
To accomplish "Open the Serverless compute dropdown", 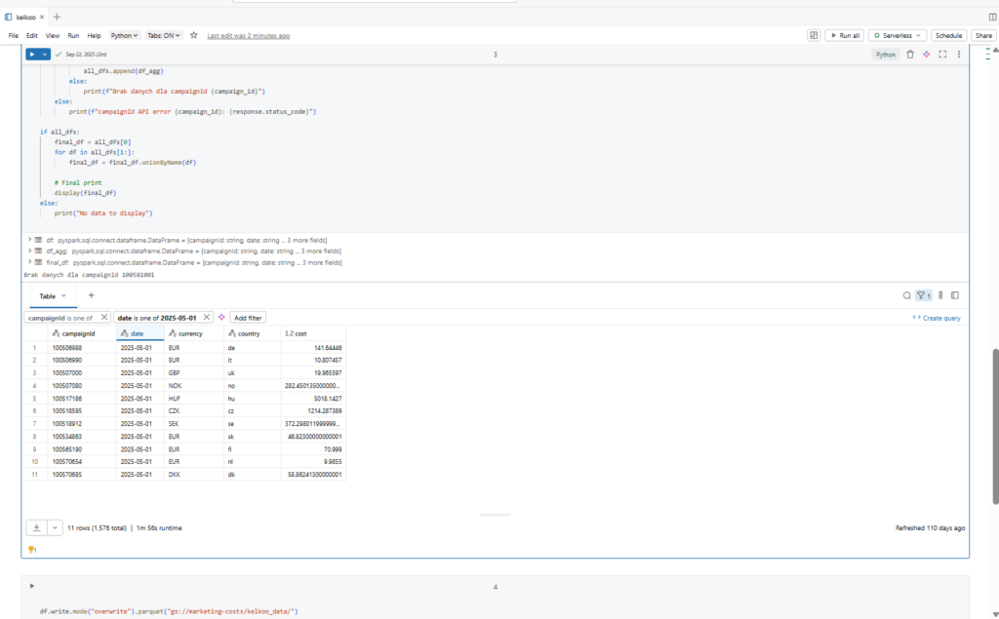I will coord(898,35).
